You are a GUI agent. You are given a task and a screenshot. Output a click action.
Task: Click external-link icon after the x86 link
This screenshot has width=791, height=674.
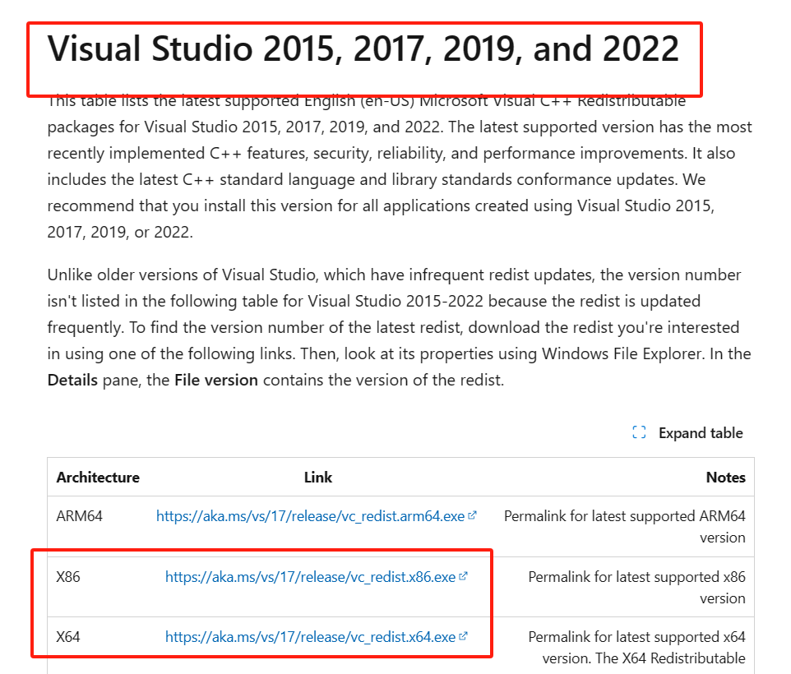tap(463, 577)
